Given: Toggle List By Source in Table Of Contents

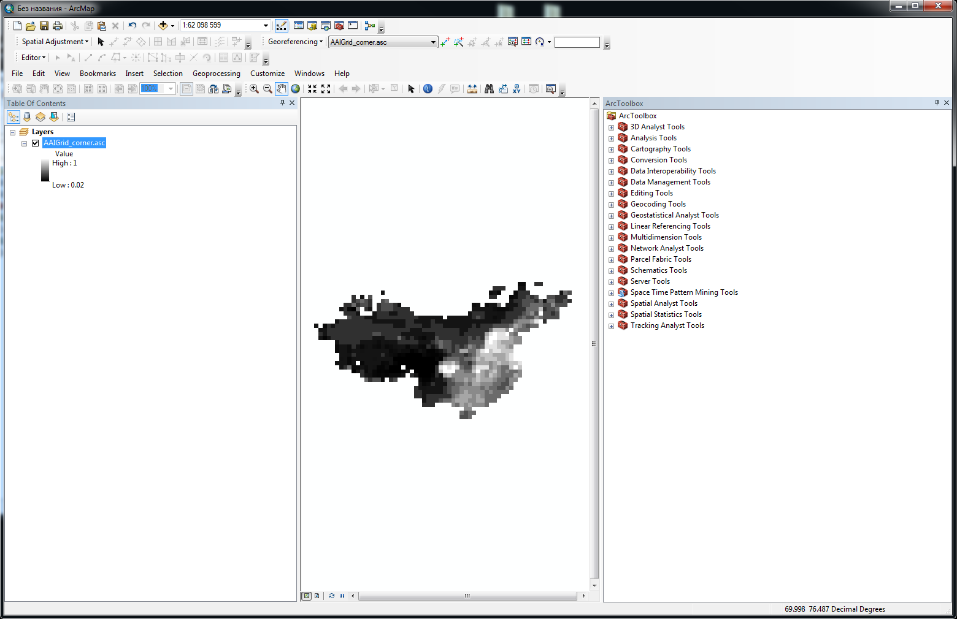Looking at the screenshot, I should click(27, 116).
